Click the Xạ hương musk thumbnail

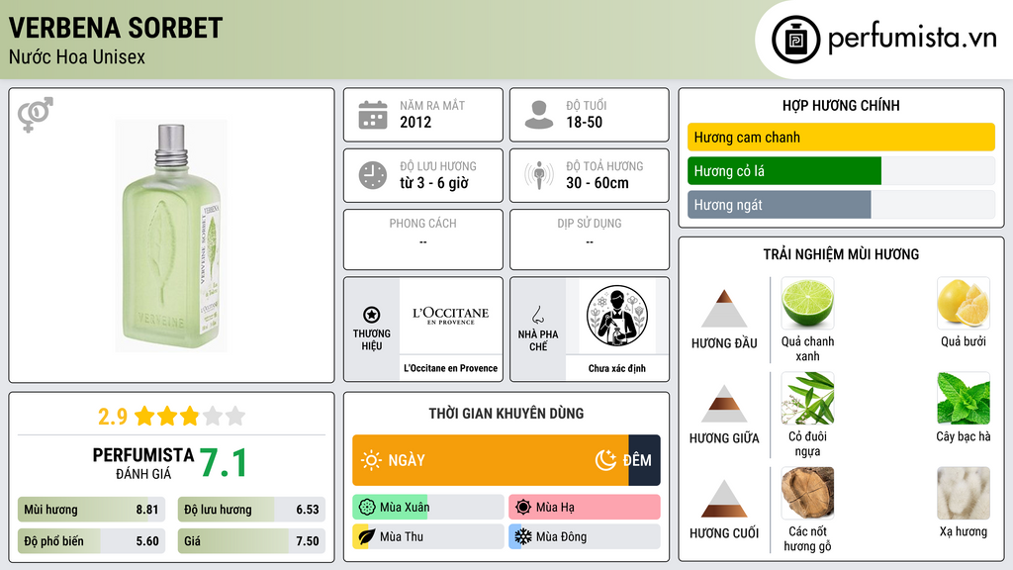tap(964, 493)
